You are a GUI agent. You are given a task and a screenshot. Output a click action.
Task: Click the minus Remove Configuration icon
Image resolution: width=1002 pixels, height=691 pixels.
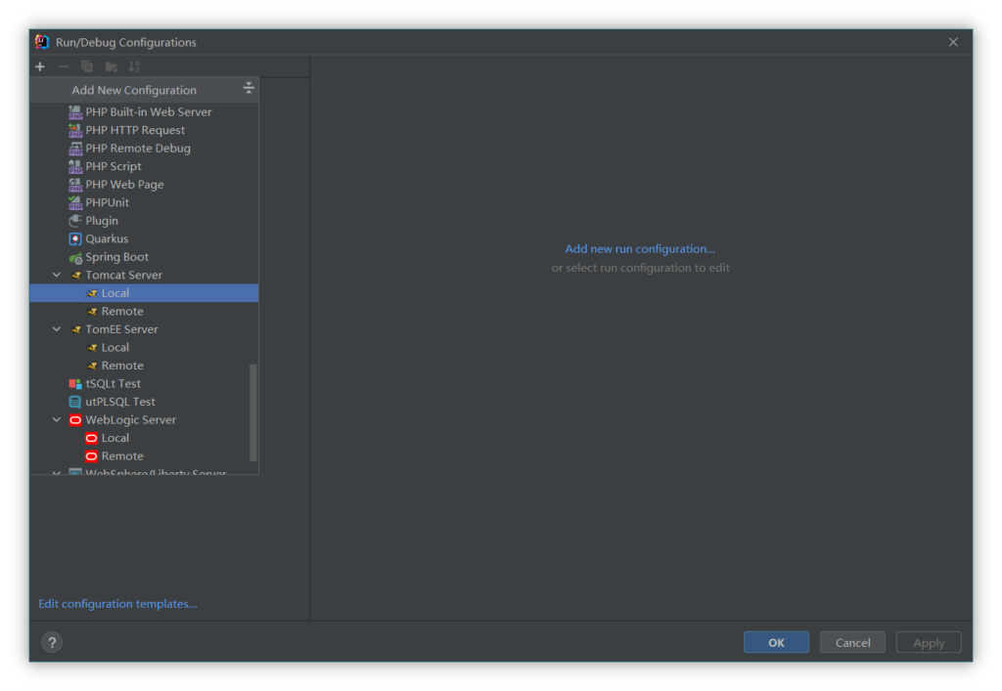click(x=64, y=66)
